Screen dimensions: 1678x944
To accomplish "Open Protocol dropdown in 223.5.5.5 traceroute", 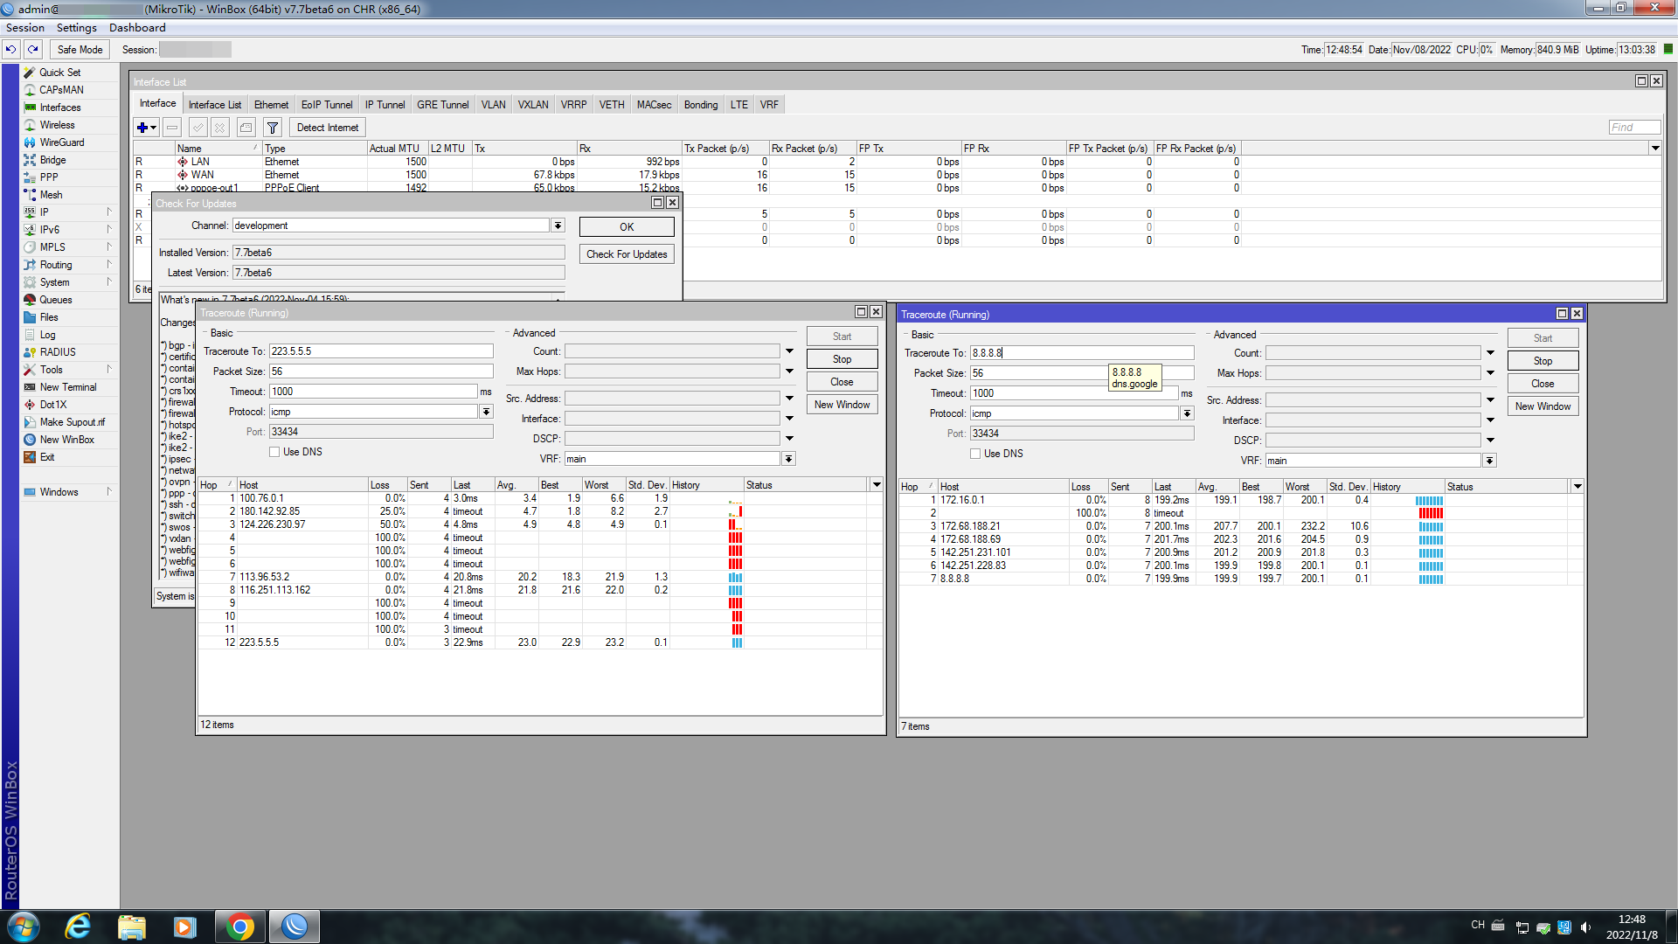I will coord(486,412).
